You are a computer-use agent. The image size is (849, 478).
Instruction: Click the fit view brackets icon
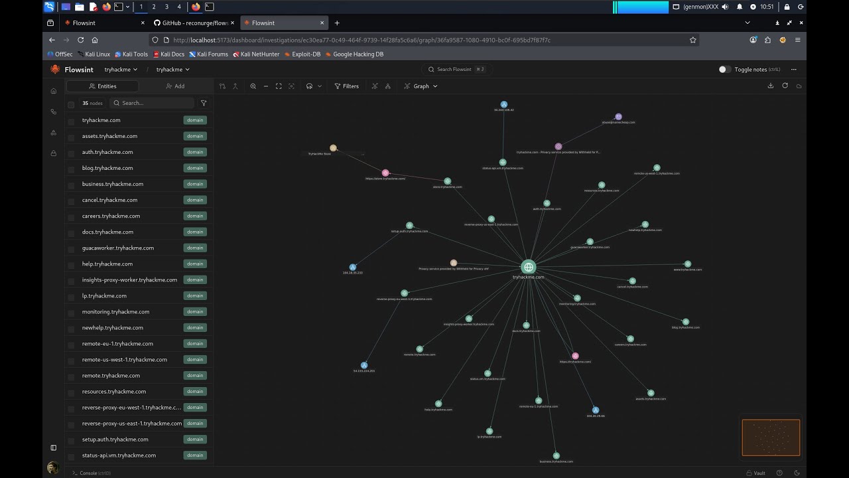click(x=279, y=86)
